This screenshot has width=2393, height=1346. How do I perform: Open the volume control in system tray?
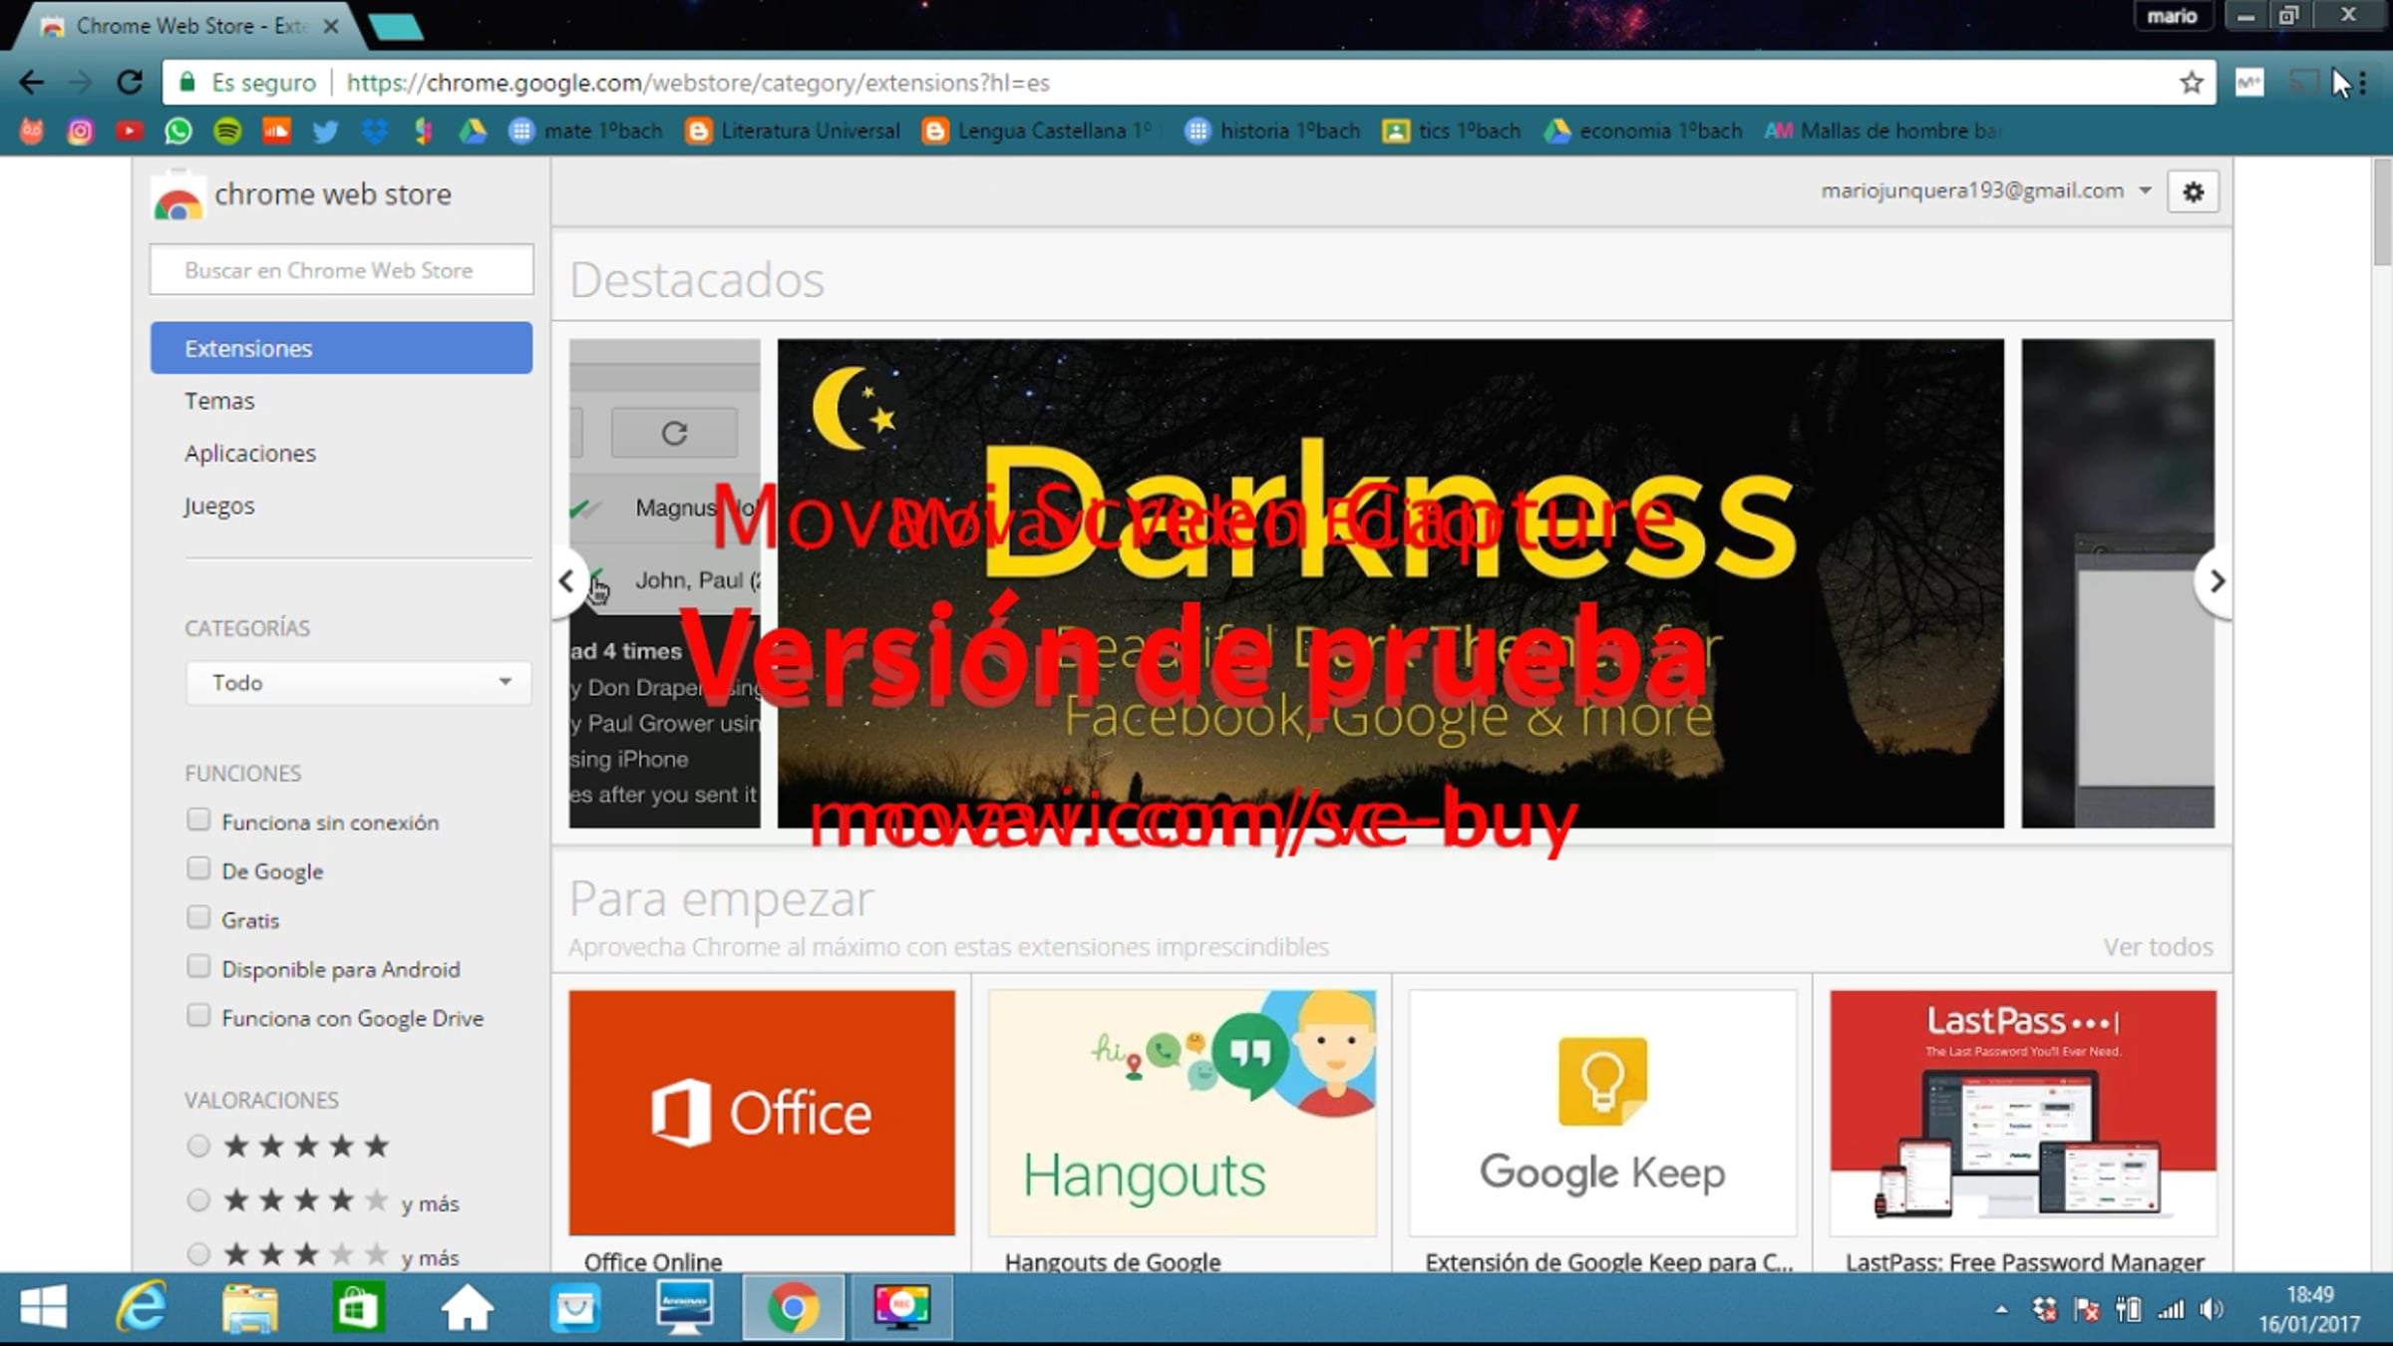tap(2212, 1310)
